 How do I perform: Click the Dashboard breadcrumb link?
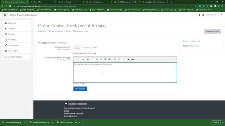tap(42, 31)
